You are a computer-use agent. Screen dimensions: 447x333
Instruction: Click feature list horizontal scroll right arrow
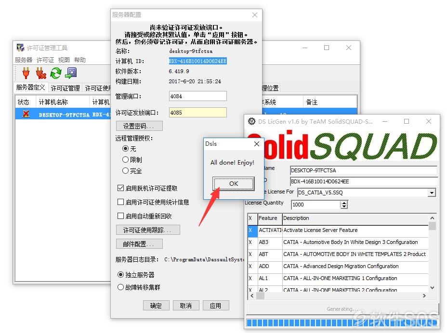(424, 296)
